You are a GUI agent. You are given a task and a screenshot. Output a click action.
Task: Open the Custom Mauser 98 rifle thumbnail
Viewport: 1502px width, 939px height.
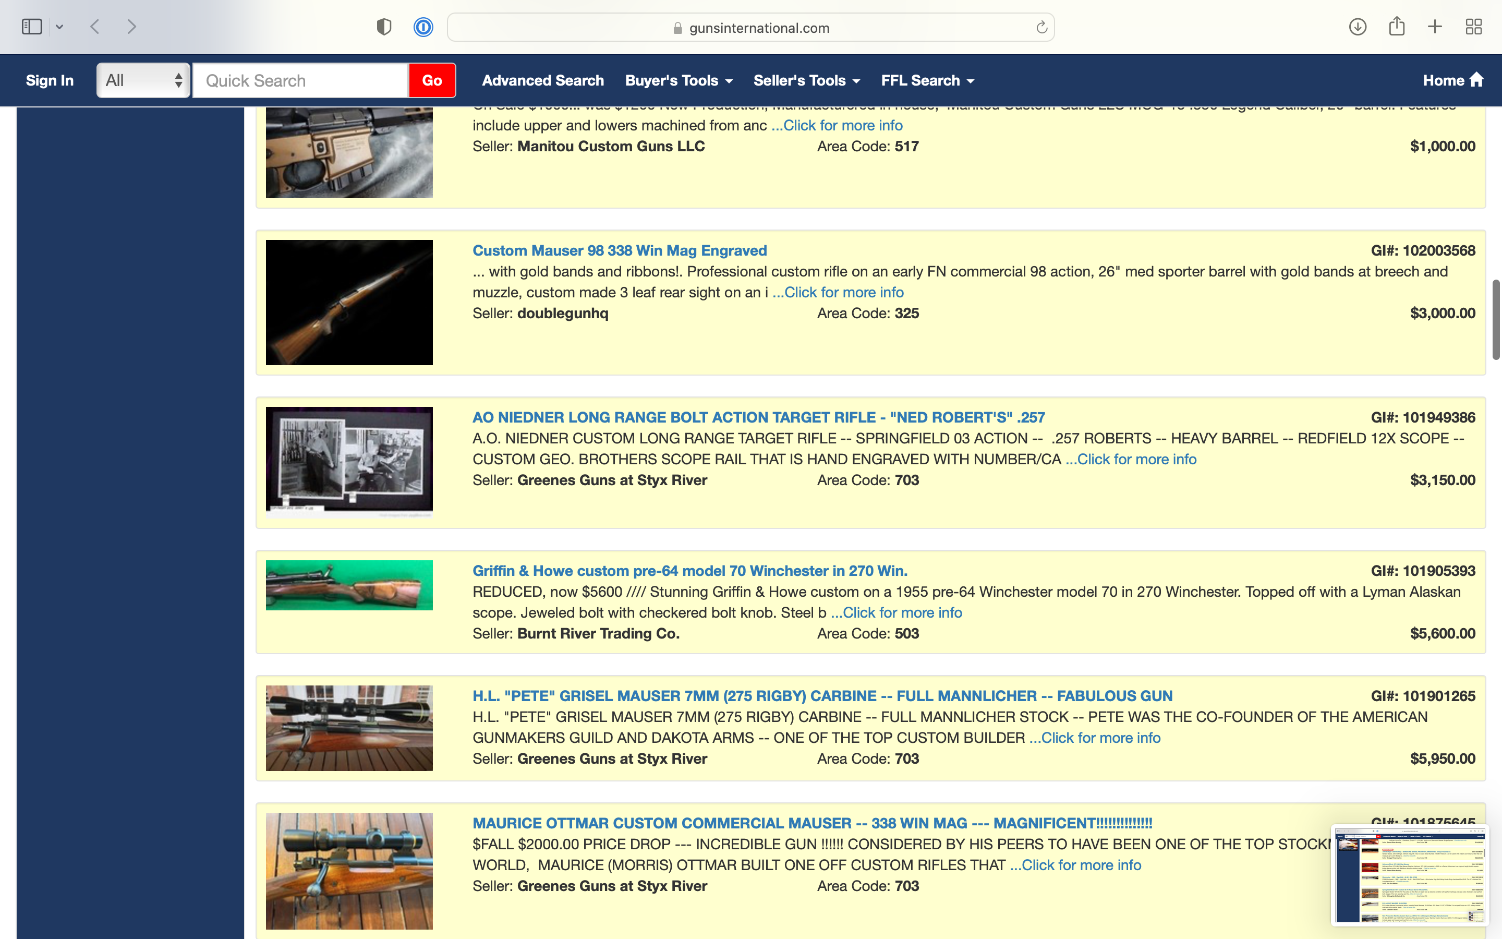(x=349, y=303)
